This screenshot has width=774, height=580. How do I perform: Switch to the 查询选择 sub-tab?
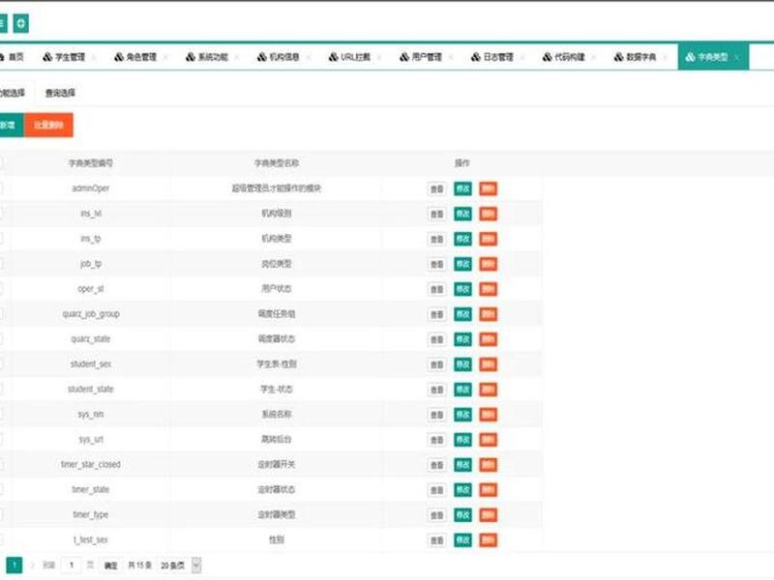click(60, 93)
